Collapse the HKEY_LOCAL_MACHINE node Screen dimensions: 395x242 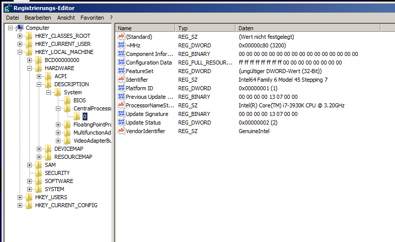(20, 52)
